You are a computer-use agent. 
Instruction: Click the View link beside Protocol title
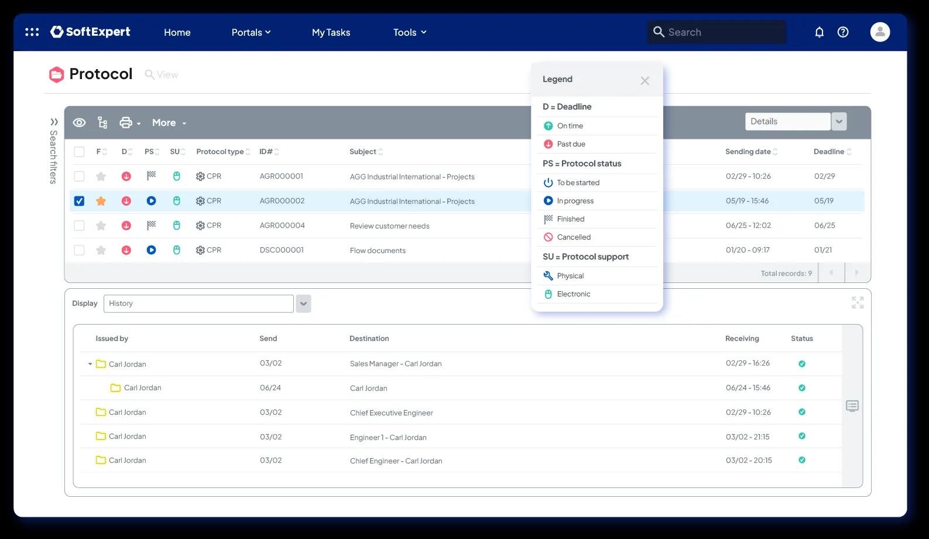pos(162,74)
